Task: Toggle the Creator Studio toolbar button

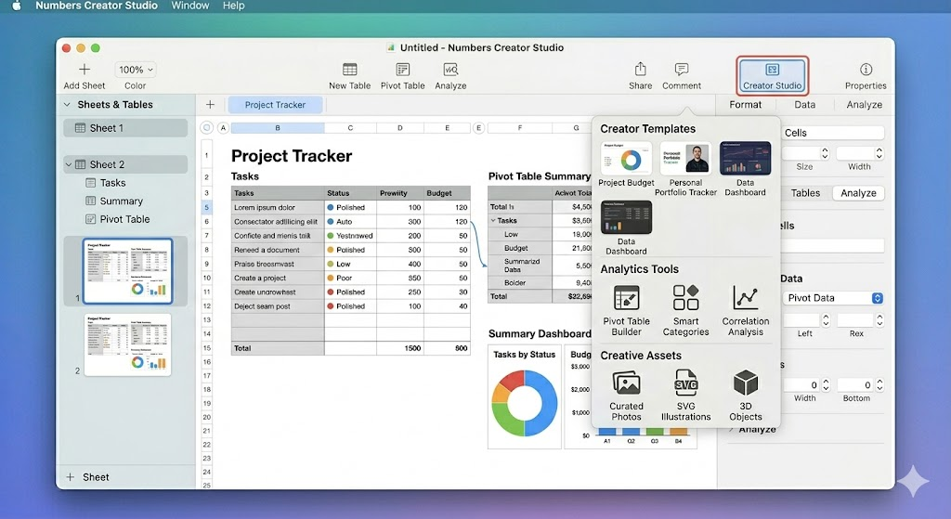Action: coord(772,76)
